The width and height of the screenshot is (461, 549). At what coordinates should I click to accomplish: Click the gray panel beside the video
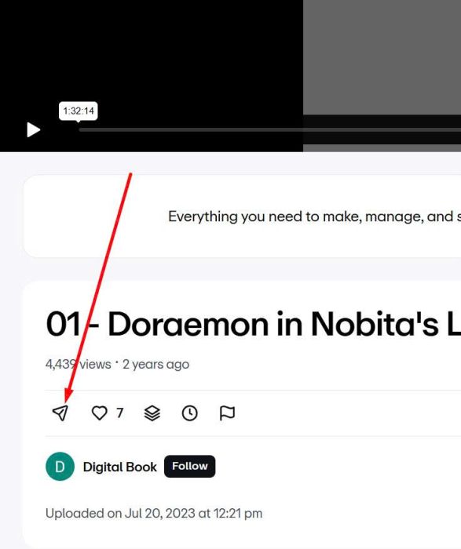(x=382, y=57)
